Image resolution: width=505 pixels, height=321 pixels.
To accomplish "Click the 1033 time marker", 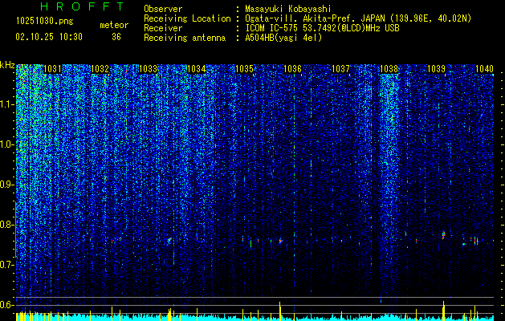I will (x=149, y=69).
